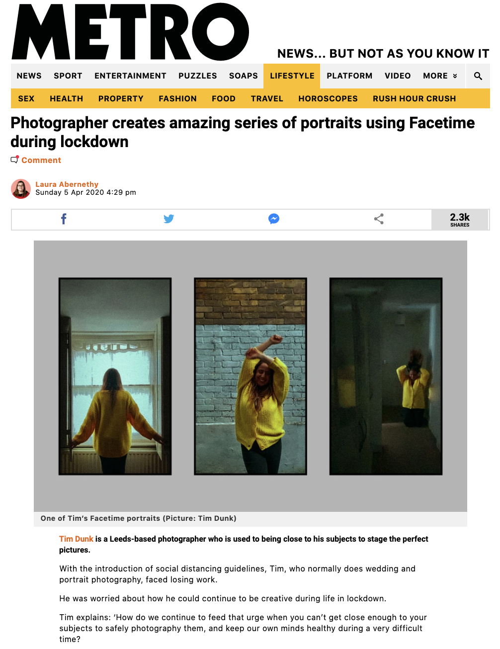Open the window portrait photo
500x649 pixels.
click(115, 376)
